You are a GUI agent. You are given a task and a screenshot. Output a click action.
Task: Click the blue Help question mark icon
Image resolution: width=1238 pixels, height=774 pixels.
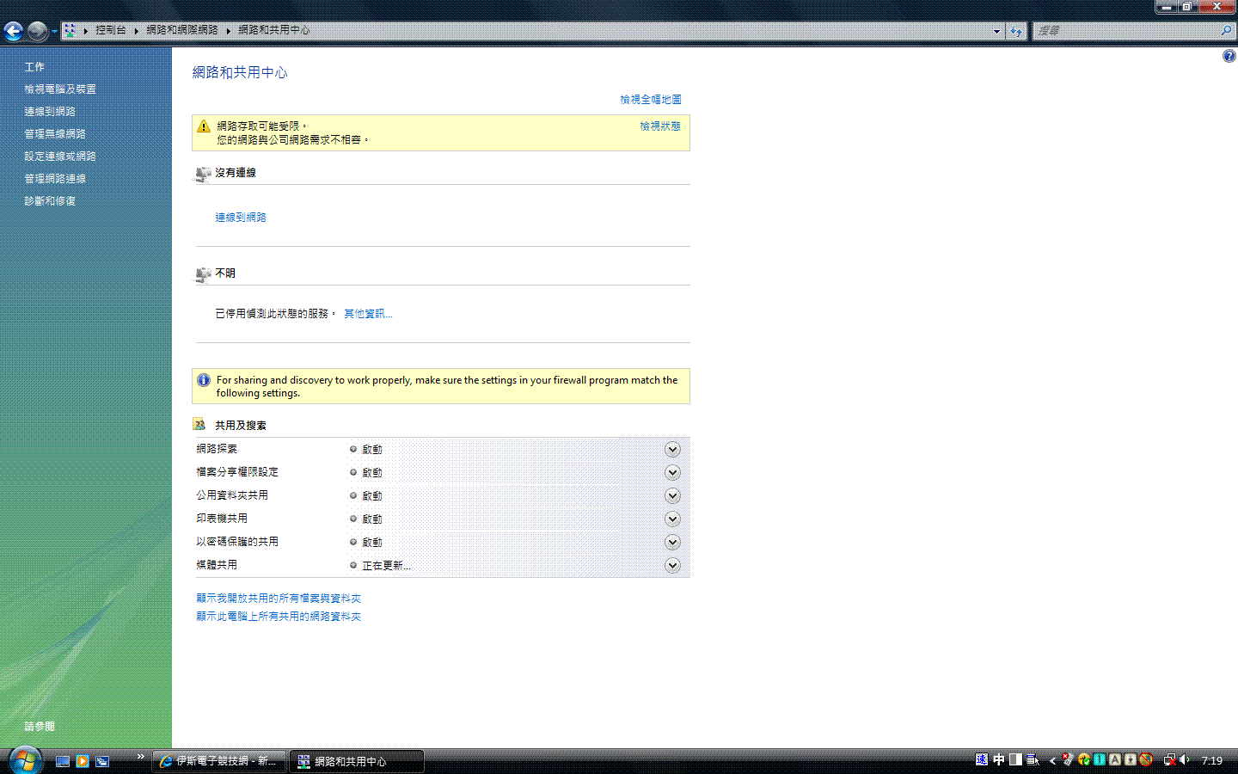point(1229,57)
